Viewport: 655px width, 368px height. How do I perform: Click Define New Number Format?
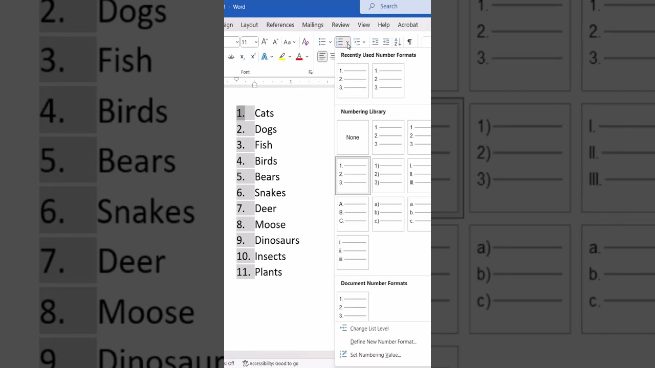pos(383,342)
